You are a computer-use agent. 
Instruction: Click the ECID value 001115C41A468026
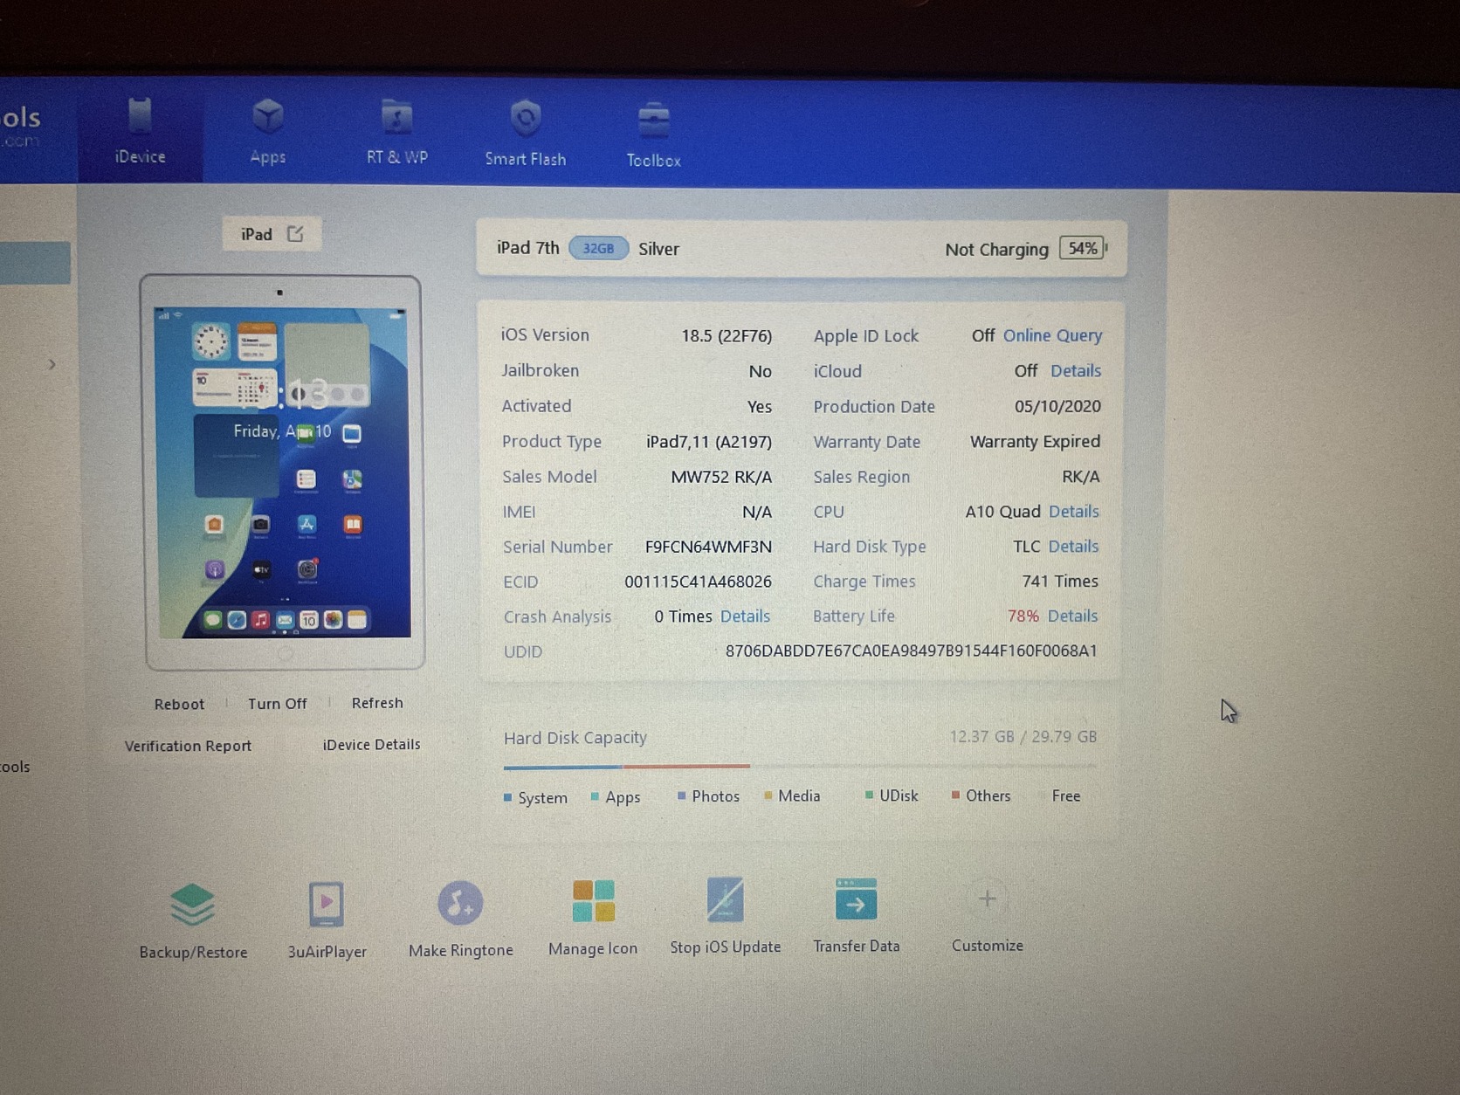[698, 582]
